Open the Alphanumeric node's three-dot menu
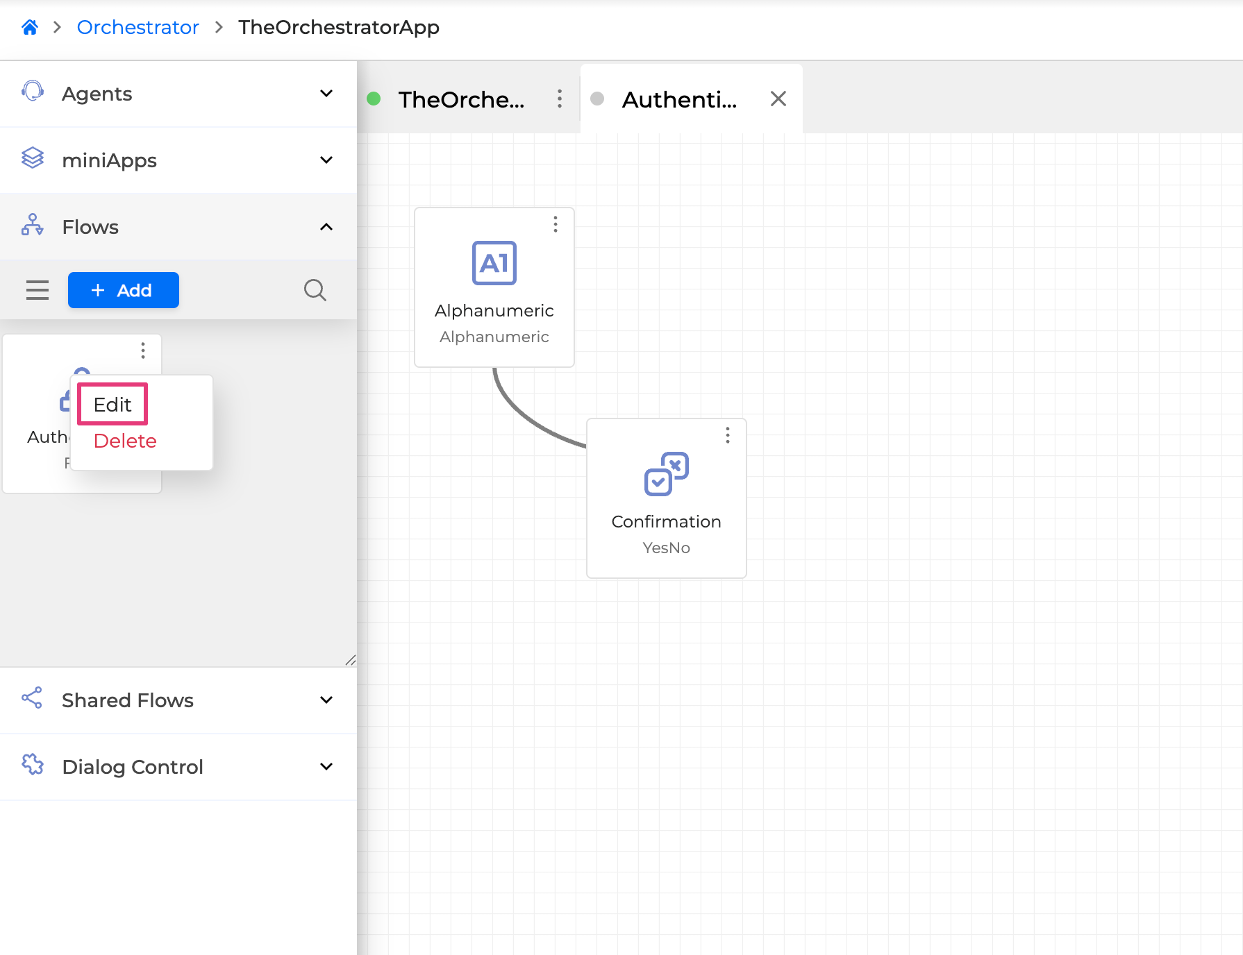The image size is (1243, 955). coord(556,224)
